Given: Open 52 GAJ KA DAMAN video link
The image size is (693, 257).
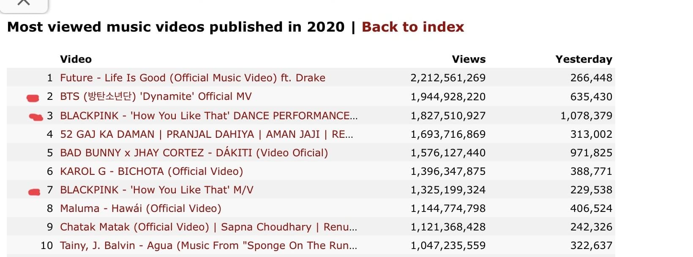Looking at the screenshot, I should (x=207, y=134).
